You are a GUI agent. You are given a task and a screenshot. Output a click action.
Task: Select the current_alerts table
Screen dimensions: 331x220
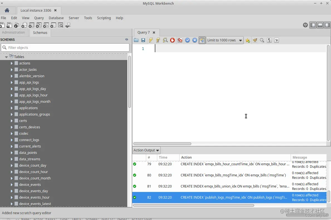click(30, 146)
